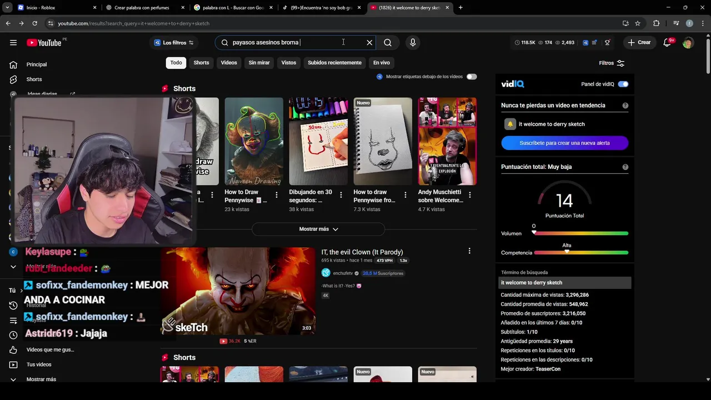Open the Filtros panel

tap(612, 63)
